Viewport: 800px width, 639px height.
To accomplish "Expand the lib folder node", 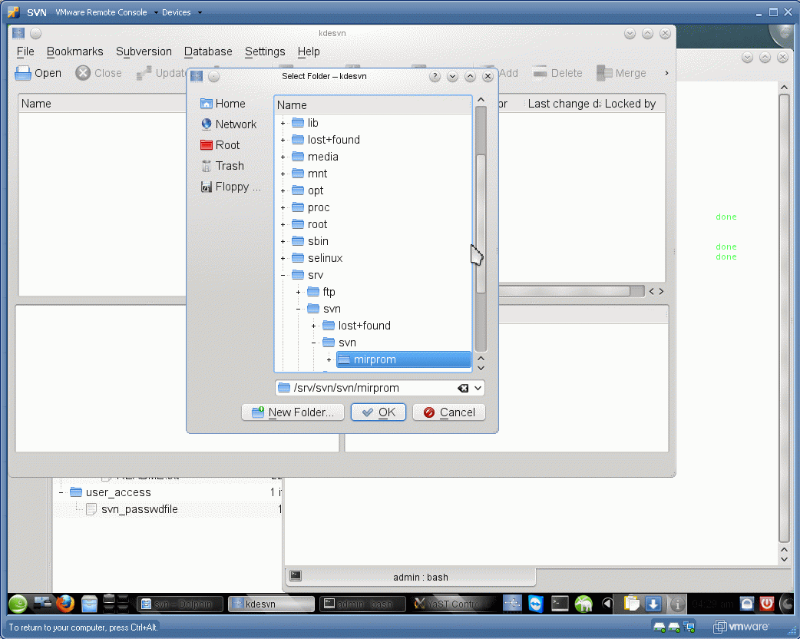I will [283, 123].
